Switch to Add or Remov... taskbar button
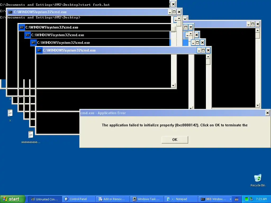This screenshot has height=203, width=271. 113,199
